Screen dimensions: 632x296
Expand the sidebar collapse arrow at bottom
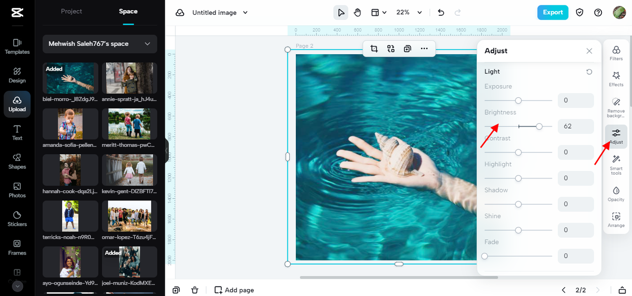click(17, 286)
